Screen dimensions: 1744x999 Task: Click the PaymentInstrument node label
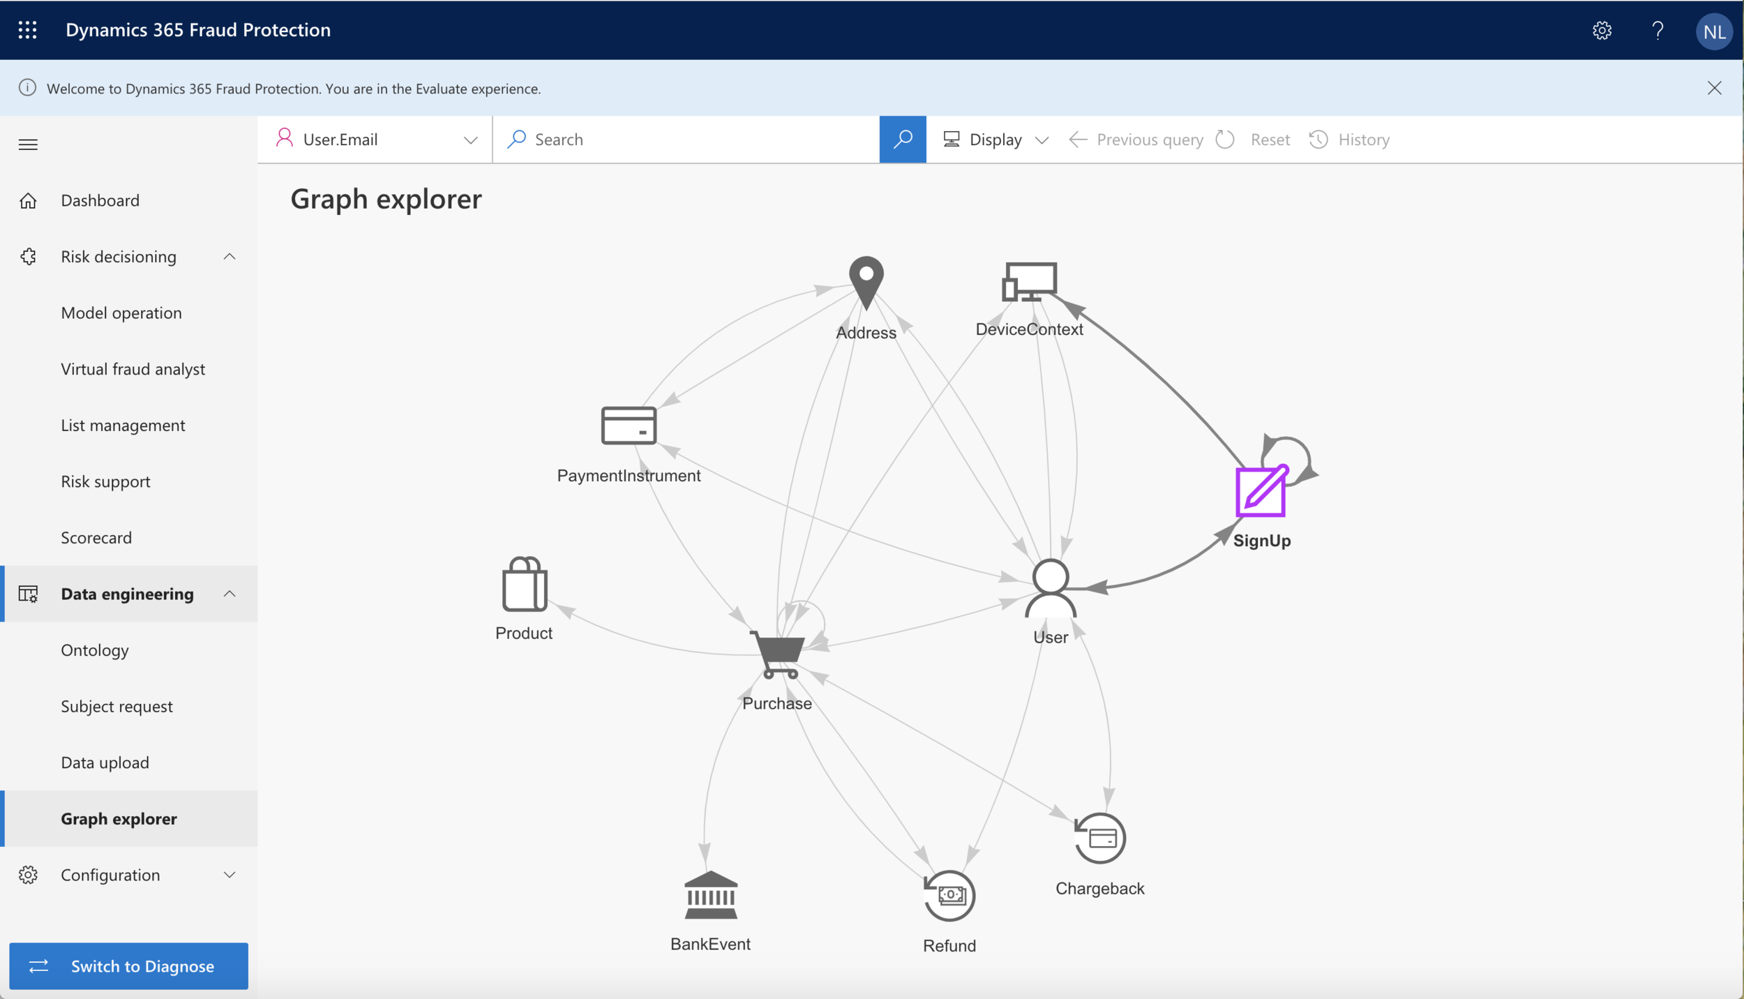[x=629, y=476]
